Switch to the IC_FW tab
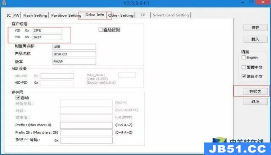 tap(13, 15)
